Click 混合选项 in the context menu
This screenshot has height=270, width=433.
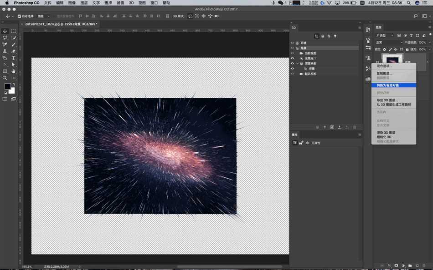[x=386, y=66]
